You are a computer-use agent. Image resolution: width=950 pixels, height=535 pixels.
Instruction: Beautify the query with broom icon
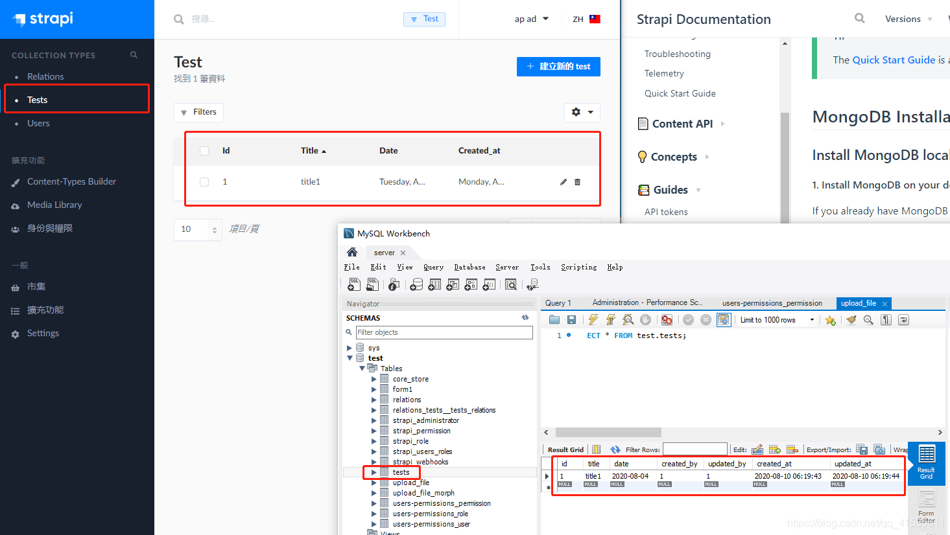pyautogui.click(x=851, y=319)
